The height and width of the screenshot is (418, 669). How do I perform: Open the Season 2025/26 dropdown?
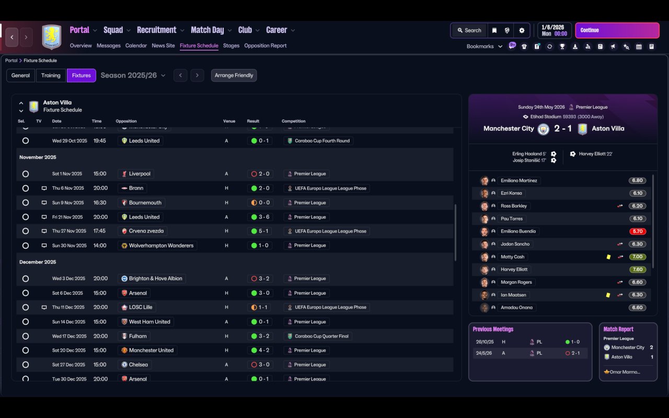point(133,75)
